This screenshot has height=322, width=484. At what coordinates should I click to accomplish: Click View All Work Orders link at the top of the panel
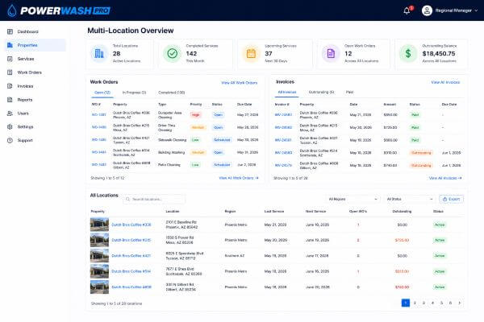pos(240,83)
